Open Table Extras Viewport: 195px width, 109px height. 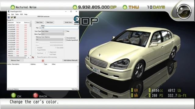75,89
